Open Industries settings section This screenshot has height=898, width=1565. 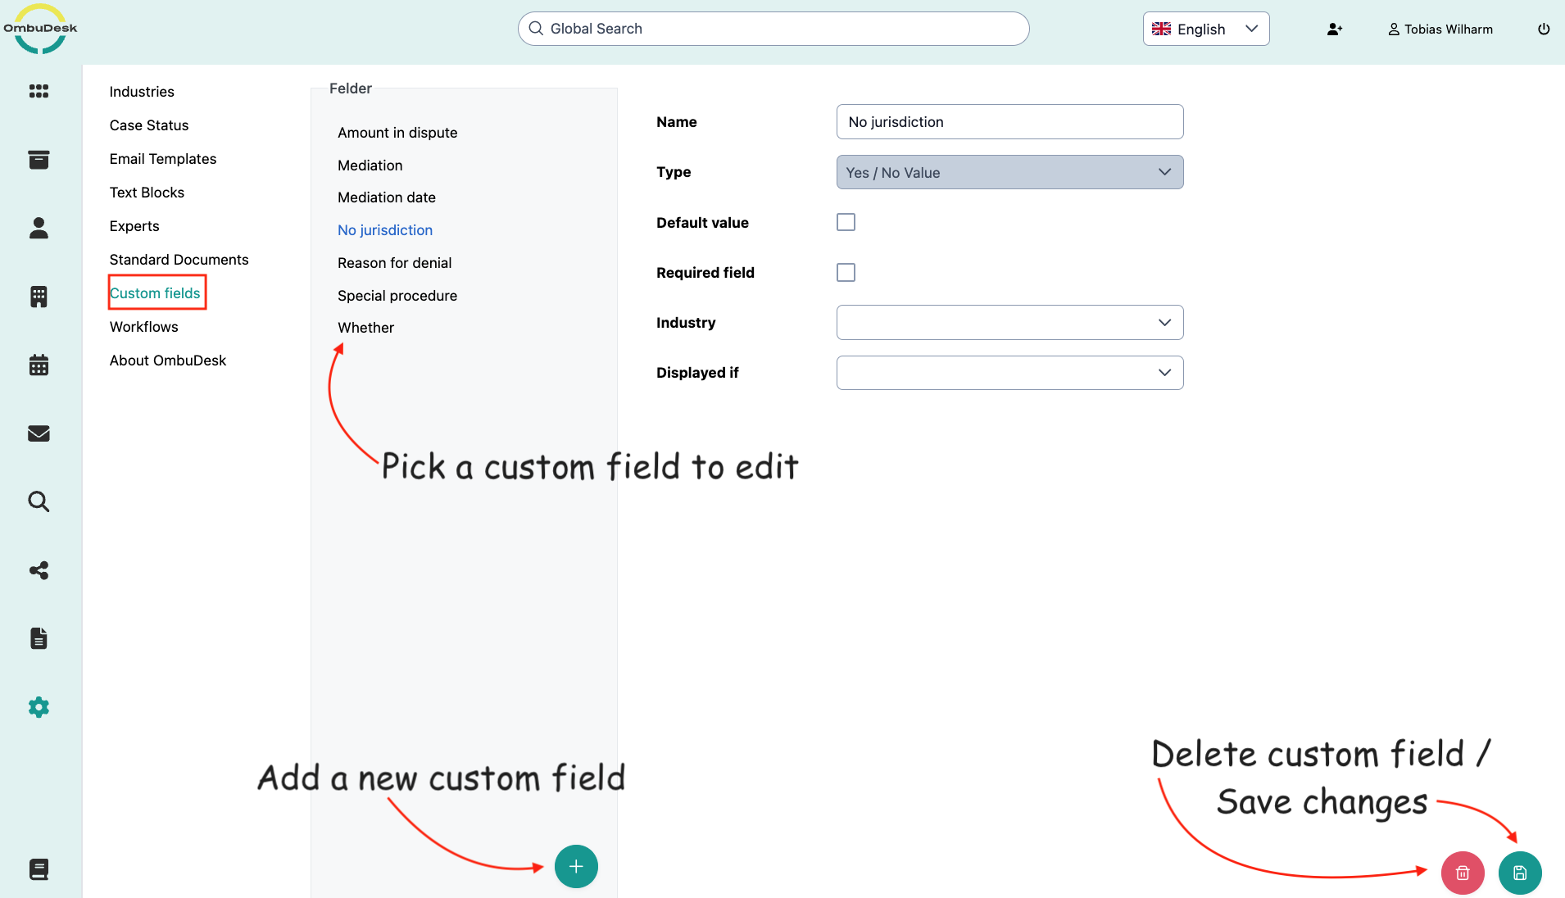tap(142, 92)
